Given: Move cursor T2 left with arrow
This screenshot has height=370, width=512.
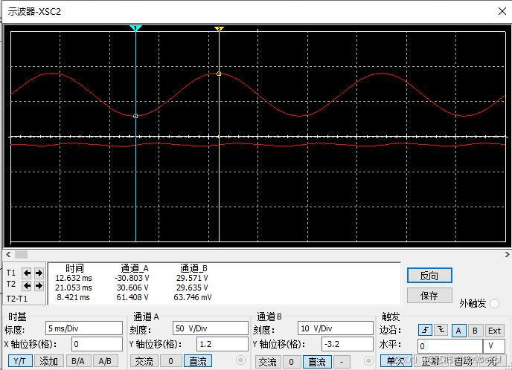Looking at the screenshot, I should 27,286.
